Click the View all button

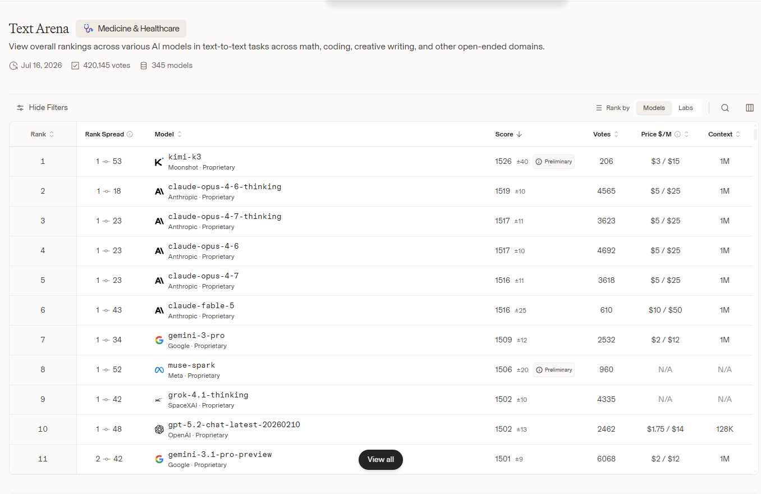point(380,460)
